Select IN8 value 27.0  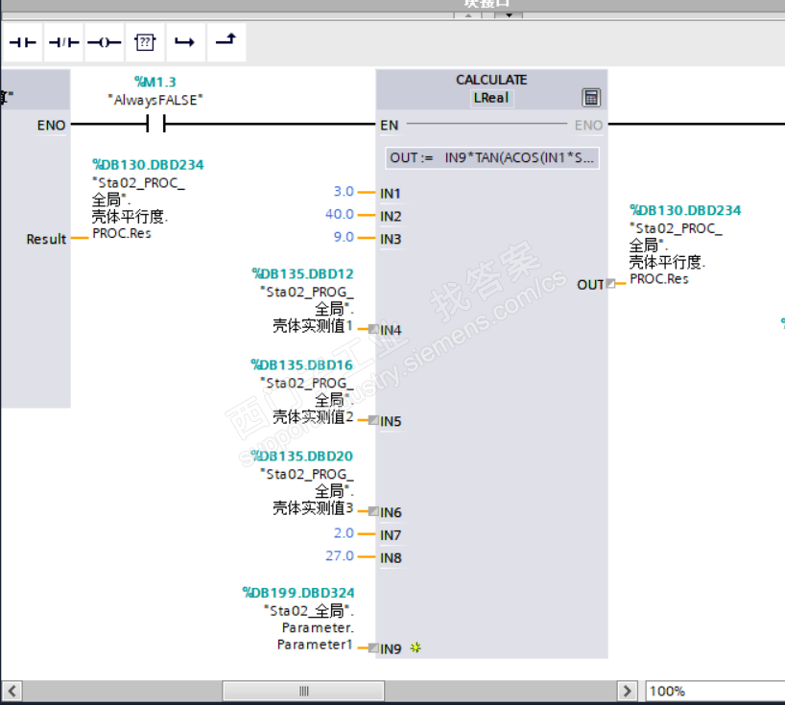(340, 556)
